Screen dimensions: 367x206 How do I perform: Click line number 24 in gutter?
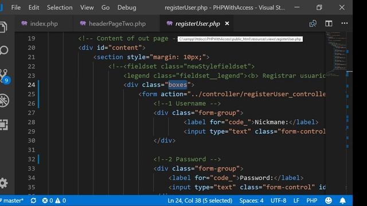point(32,85)
